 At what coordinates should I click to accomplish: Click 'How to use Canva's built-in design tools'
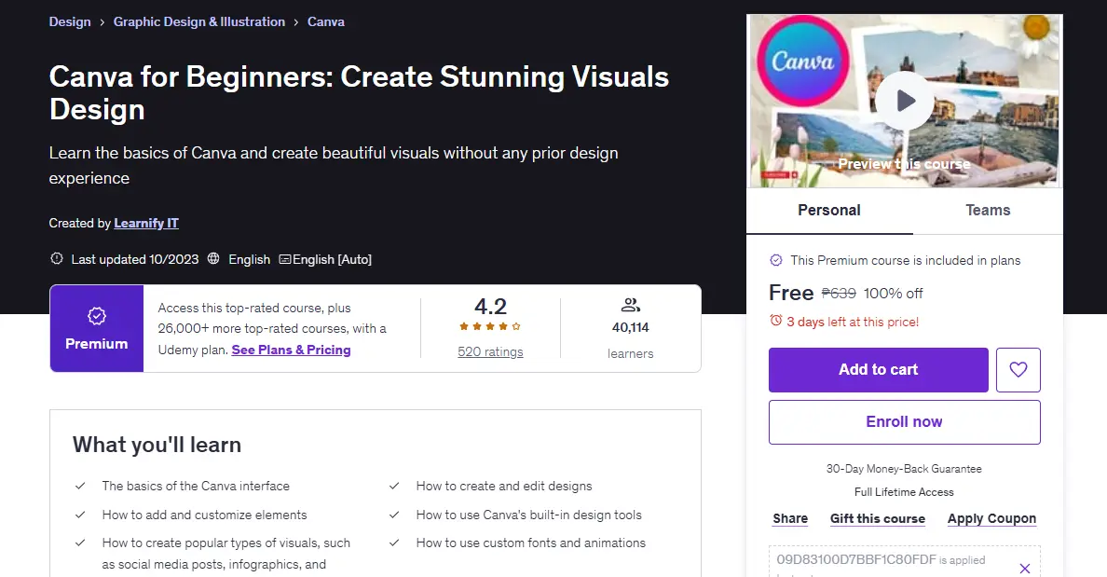point(528,515)
